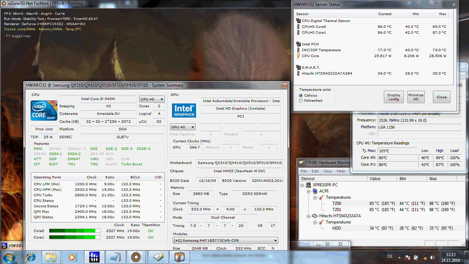Open the Windows Start menu
This screenshot has width=469, height=264.
tap(9, 257)
